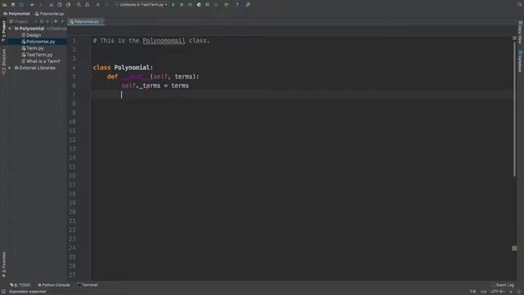
Task: Click the Save All toolbar icon
Action: pos(13,5)
